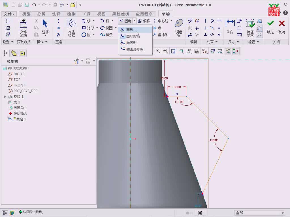Image resolution: width=290 pixels, height=217 pixels.
Task: Choose 圆形 from the fillet menu
Action: point(135,29)
